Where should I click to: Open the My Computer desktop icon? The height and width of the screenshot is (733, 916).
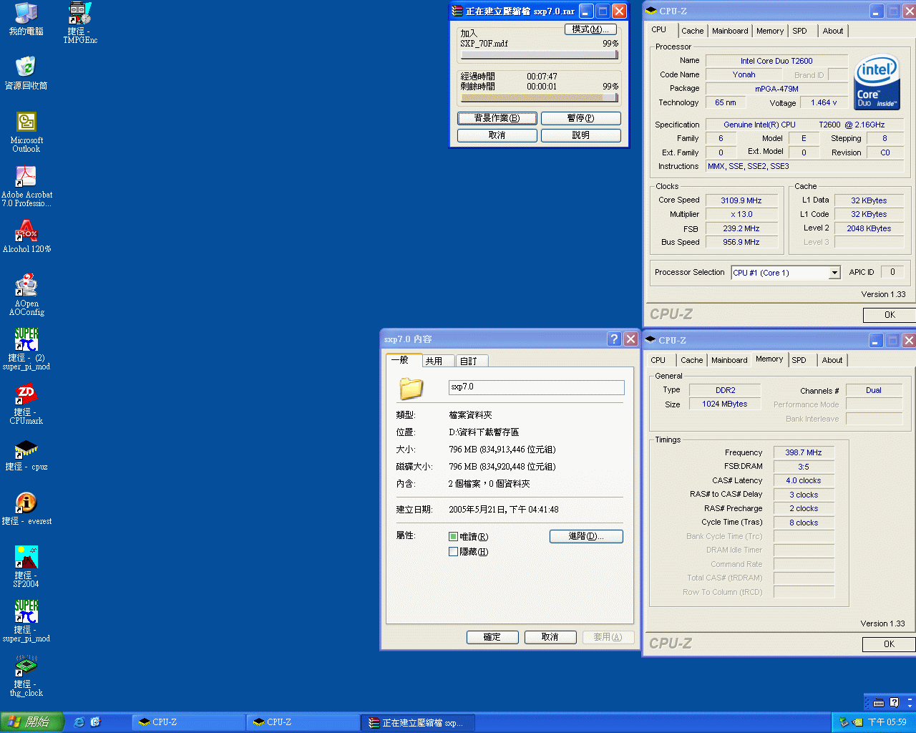pos(26,12)
